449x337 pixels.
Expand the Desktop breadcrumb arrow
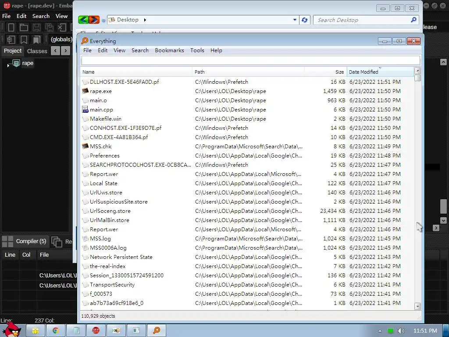pyautogui.click(x=145, y=20)
